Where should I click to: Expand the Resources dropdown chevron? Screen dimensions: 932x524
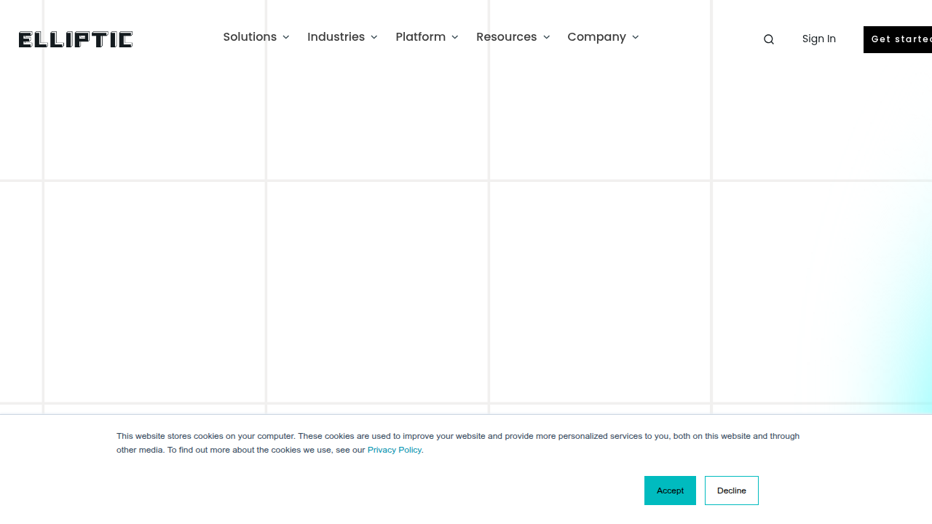(x=546, y=37)
